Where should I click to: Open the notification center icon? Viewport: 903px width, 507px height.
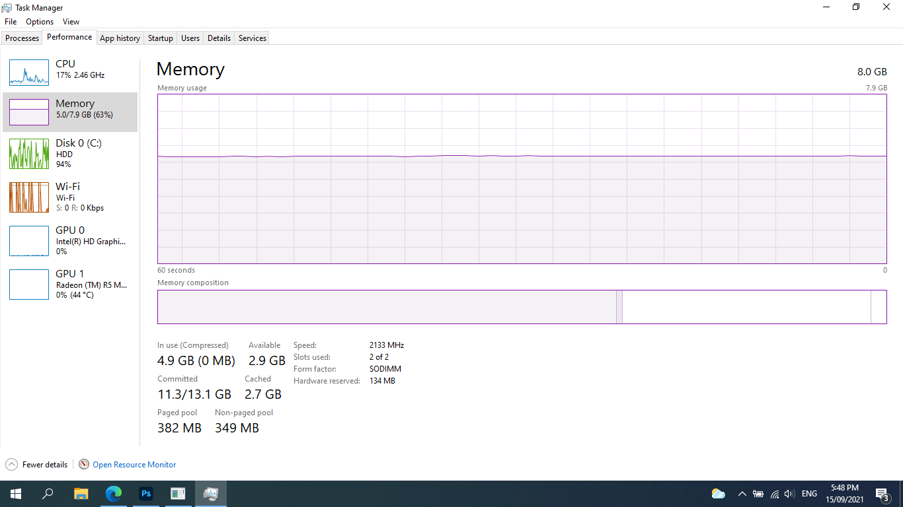(x=882, y=494)
